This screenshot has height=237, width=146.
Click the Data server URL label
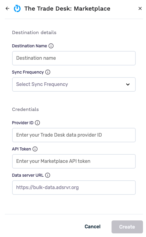click(x=28, y=175)
